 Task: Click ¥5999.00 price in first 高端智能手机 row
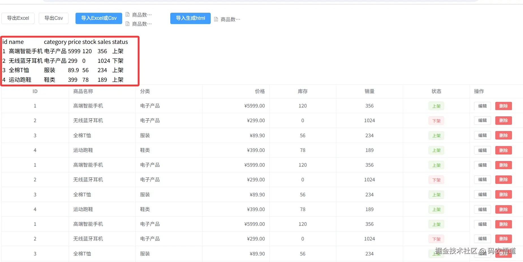(x=255, y=106)
